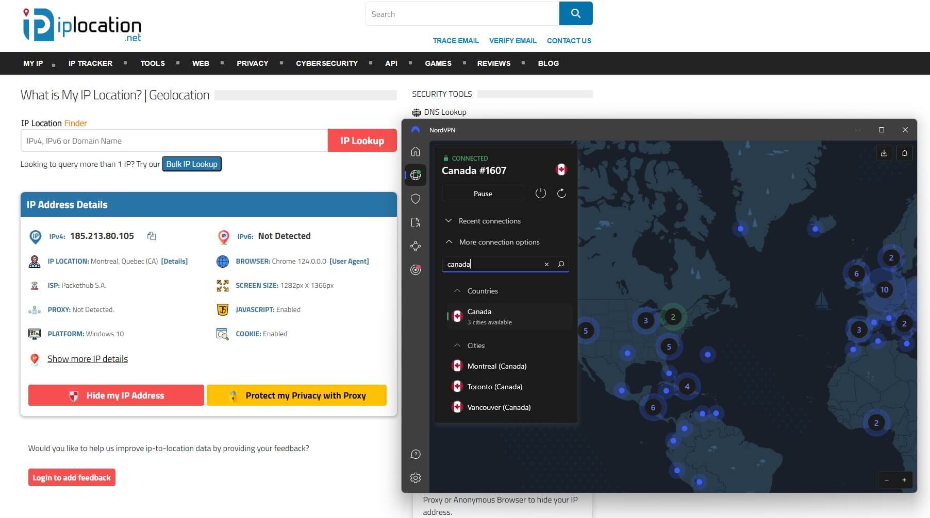Open the target-shaped Dark Web Monitor icon
The height and width of the screenshot is (518, 930).
pyautogui.click(x=416, y=270)
